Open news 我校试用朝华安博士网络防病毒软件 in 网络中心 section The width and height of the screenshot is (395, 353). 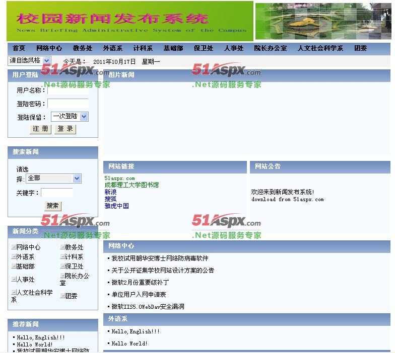click(x=160, y=258)
